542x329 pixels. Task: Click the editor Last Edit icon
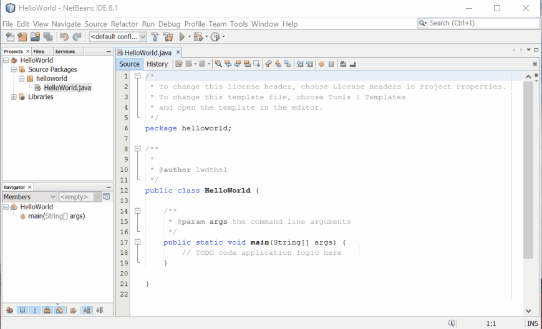tap(179, 64)
